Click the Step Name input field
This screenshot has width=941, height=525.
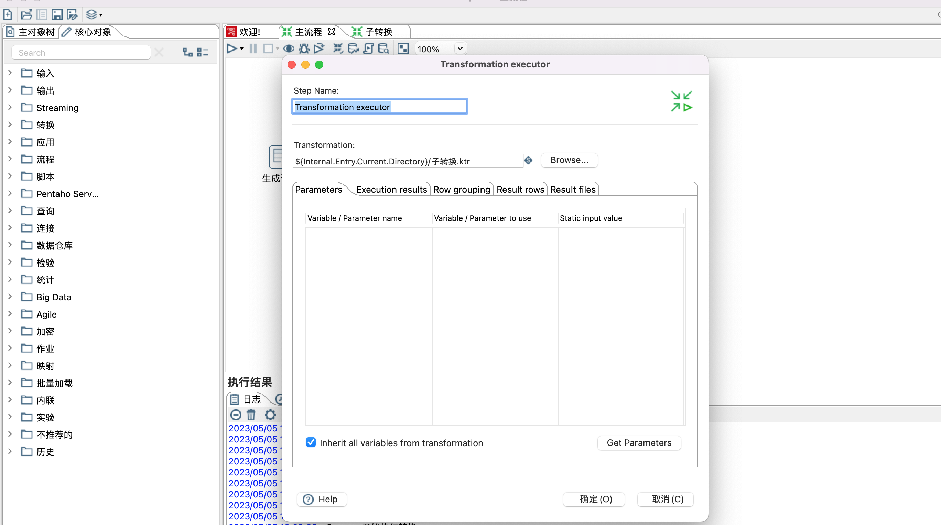(380, 107)
